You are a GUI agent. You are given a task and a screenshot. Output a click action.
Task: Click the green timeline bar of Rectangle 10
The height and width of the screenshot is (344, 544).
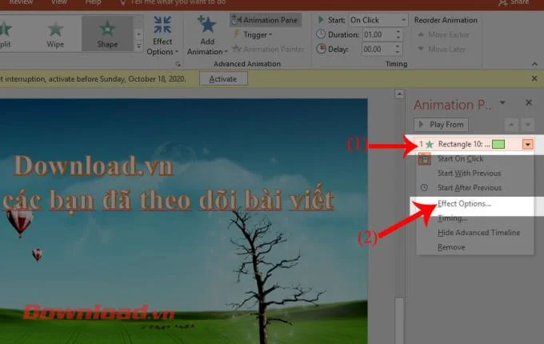498,144
